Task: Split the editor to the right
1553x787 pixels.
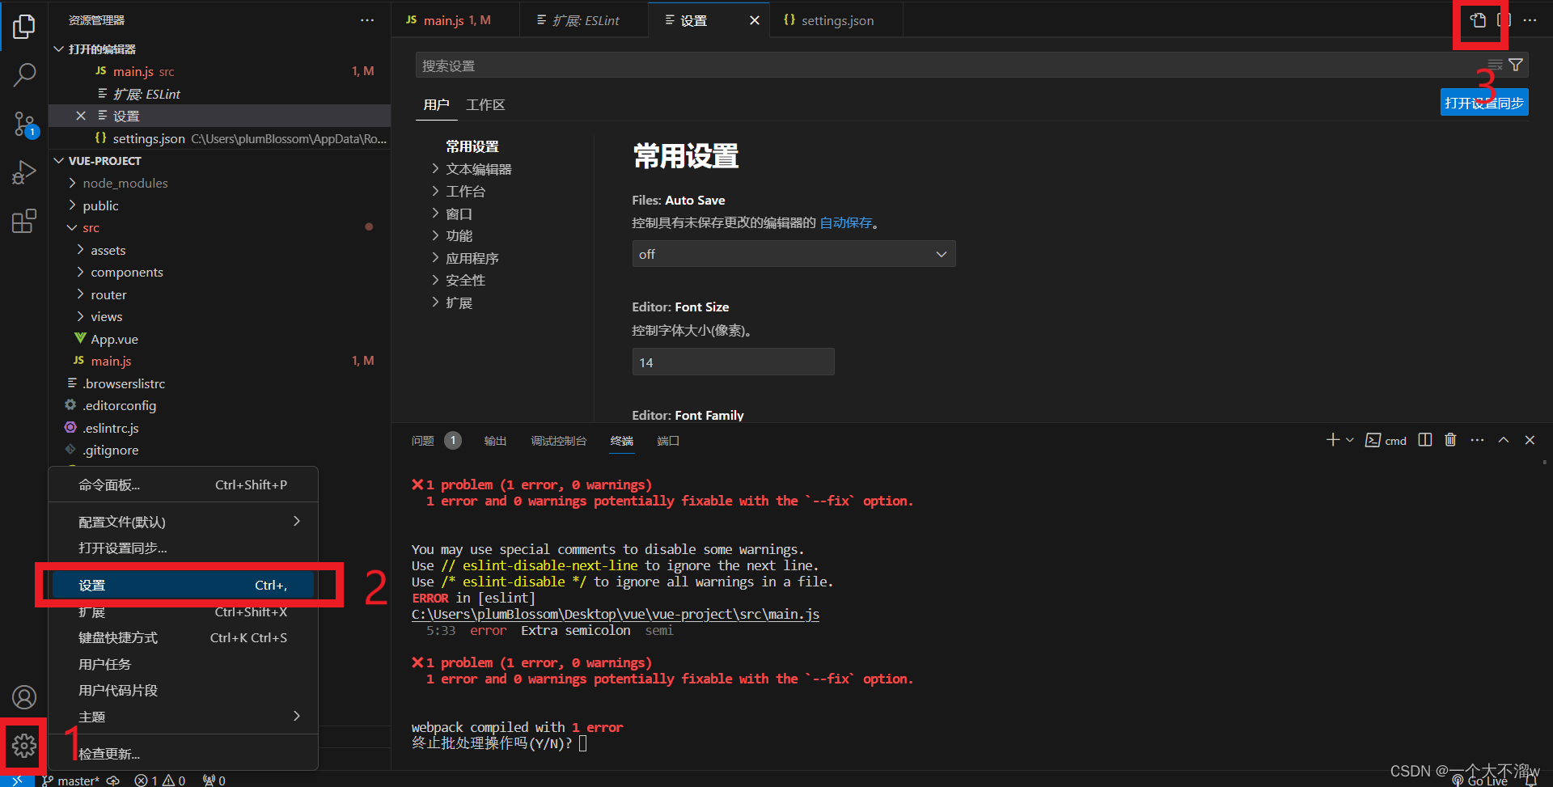Action: (1504, 20)
